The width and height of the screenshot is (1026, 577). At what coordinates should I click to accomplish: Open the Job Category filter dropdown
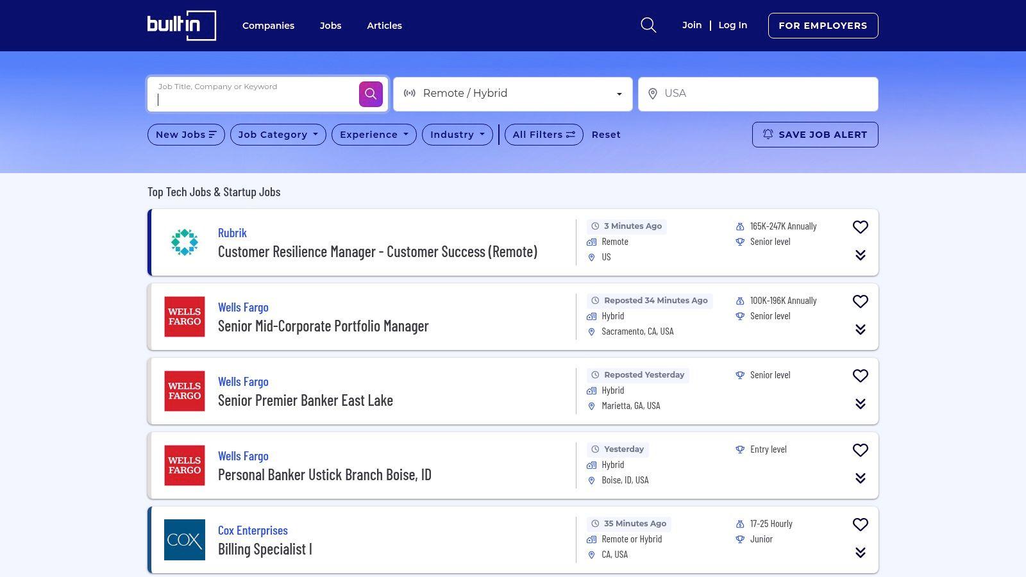pyautogui.click(x=278, y=135)
